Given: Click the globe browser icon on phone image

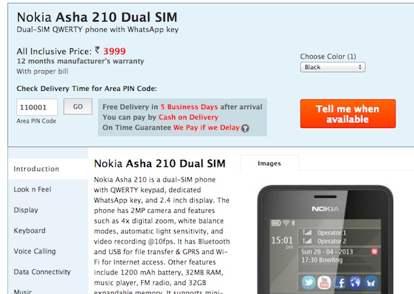Looking at the screenshot, I should (355, 282).
